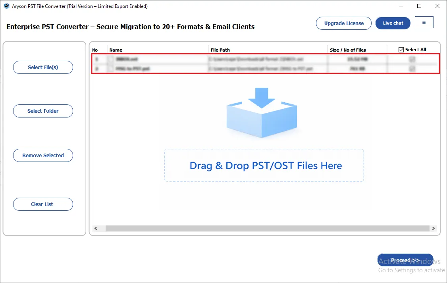The image size is (447, 283).
Task: Click Proceed to continue
Action: click(x=405, y=260)
